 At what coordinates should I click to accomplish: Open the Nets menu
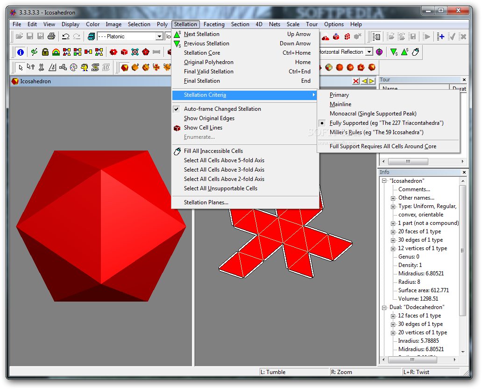(275, 24)
